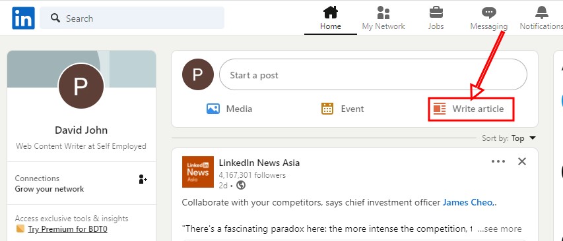Click the 4,167,301 followers text
The image size is (563, 241).
pos(252,175)
